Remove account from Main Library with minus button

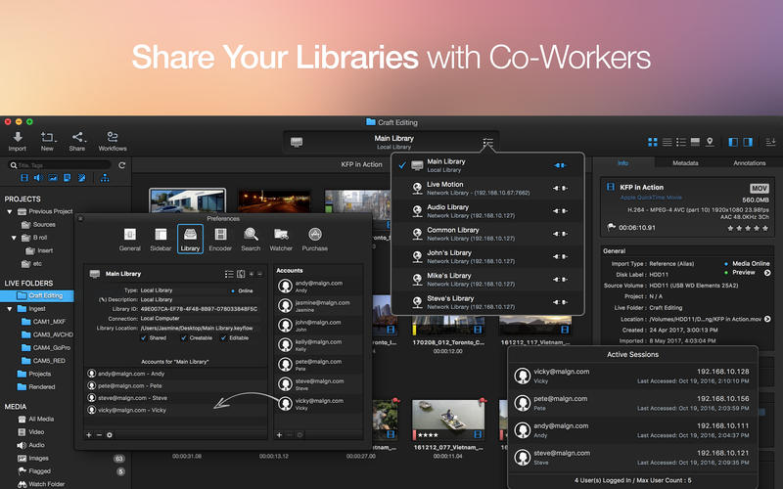[99, 435]
